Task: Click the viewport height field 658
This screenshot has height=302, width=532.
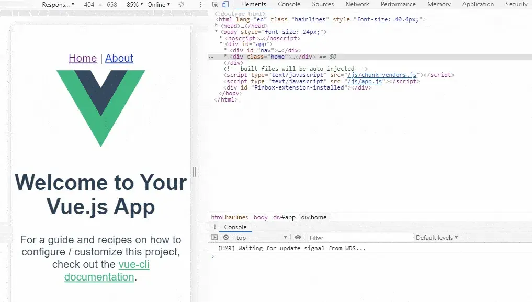Action: 112,4
